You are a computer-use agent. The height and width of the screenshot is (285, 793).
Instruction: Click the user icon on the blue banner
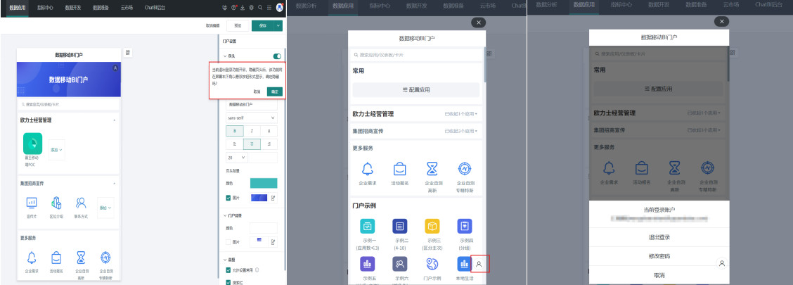pyautogui.click(x=115, y=68)
